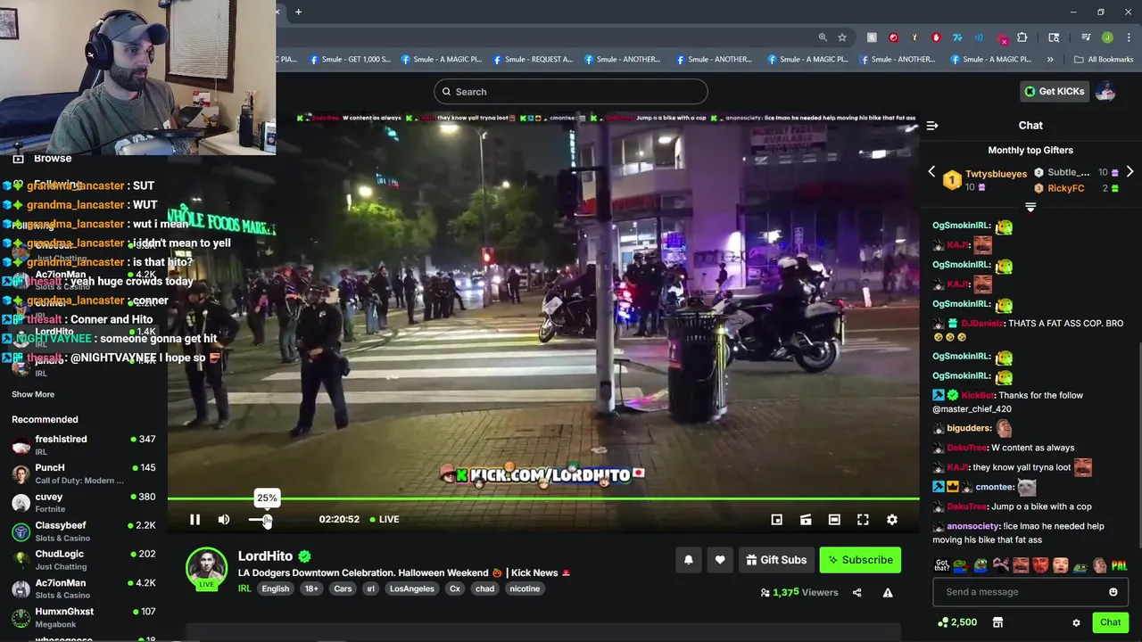Adjust the volume slider at 25%
Viewport: 1142px width, 642px height.
[x=267, y=520]
